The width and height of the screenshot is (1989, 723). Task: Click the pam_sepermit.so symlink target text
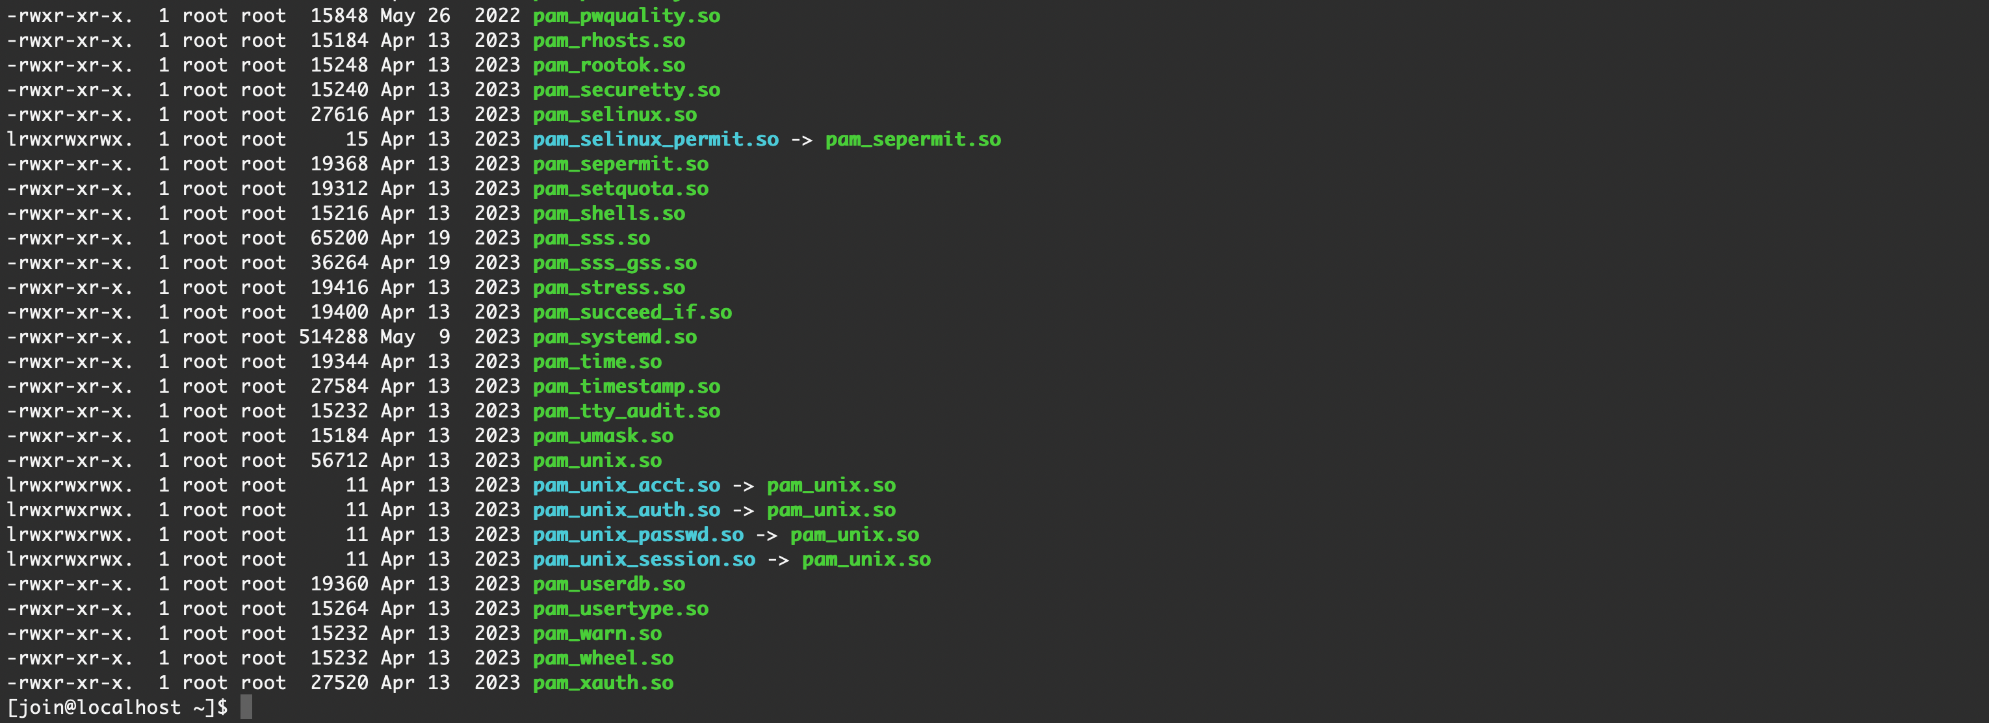(913, 139)
